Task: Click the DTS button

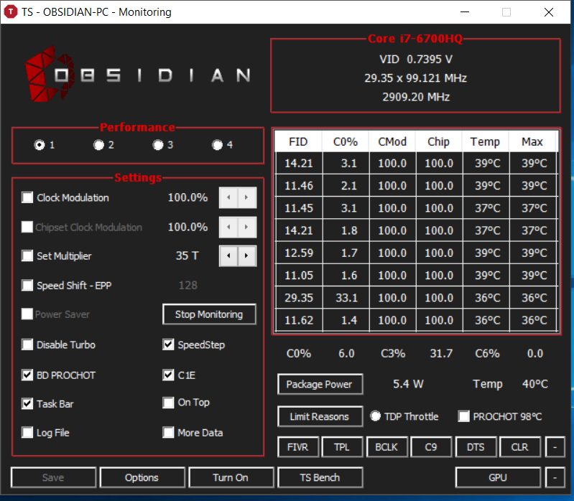Action: (476, 447)
